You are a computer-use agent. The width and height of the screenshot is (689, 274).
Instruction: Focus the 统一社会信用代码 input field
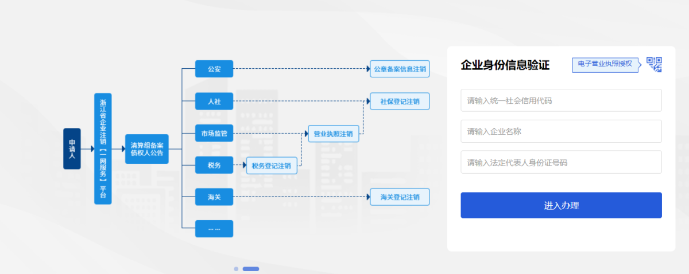(561, 100)
